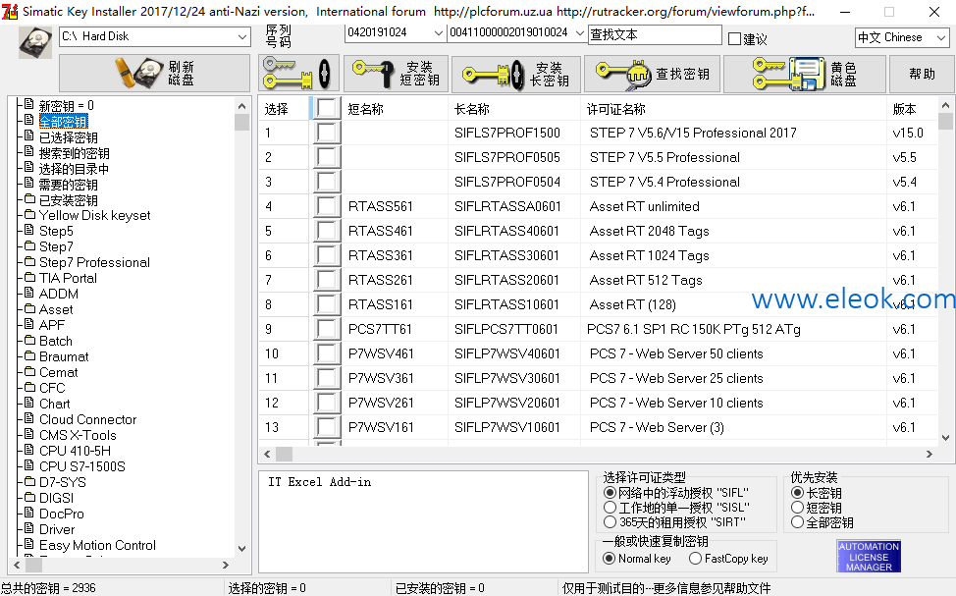Click the table vertical scrollbar down arrow
Viewport: 956px width, 596px height.
[945, 437]
